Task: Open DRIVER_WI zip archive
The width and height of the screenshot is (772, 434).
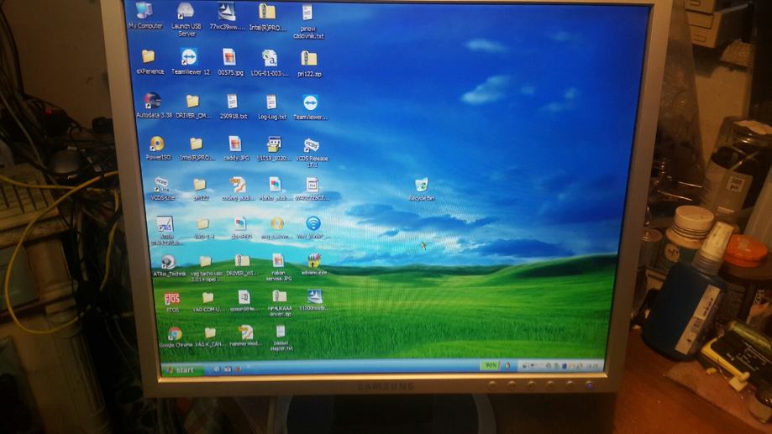Action: tap(242, 265)
